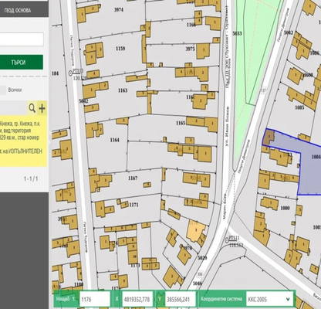The width and height of the screenshot is (321, 309).
Task: Open the KKC 2005 coordinate system dropdown
Action: click(x=269, y=299)
